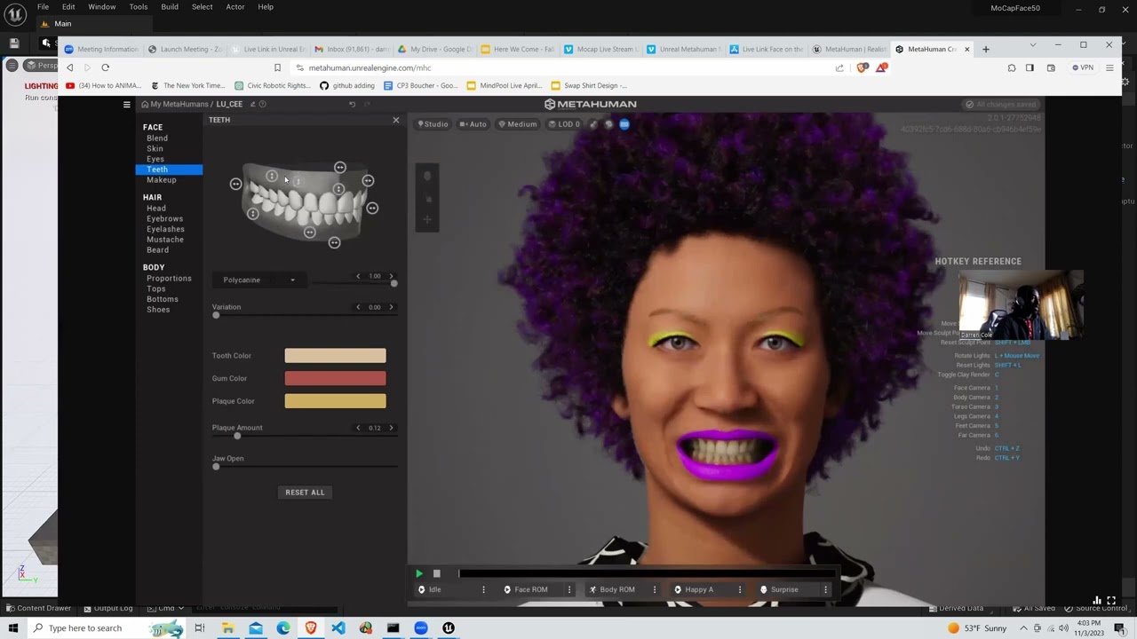Toggle the clay render icon in viewport toolbar
The image size is (1137, 639).
594,124
